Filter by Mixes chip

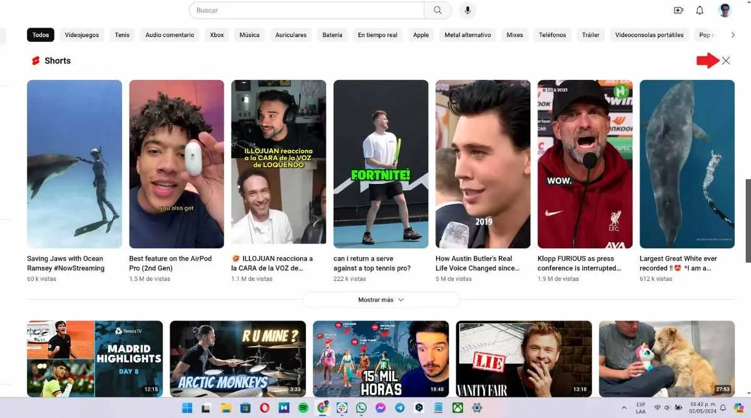pos(514,35)
